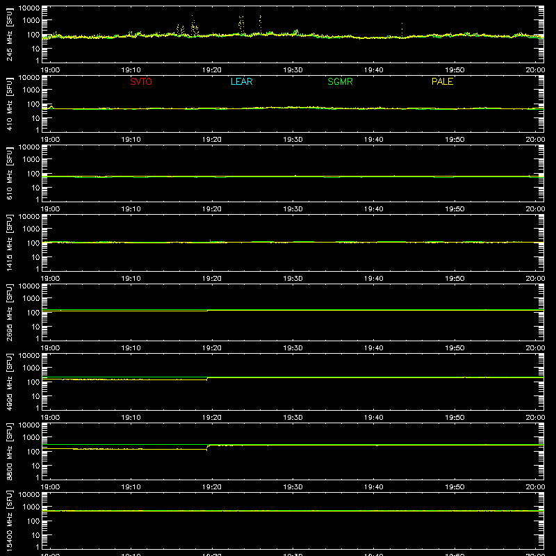
Task: Click the cyan LEAR legend label
Action: coord(241,81)
